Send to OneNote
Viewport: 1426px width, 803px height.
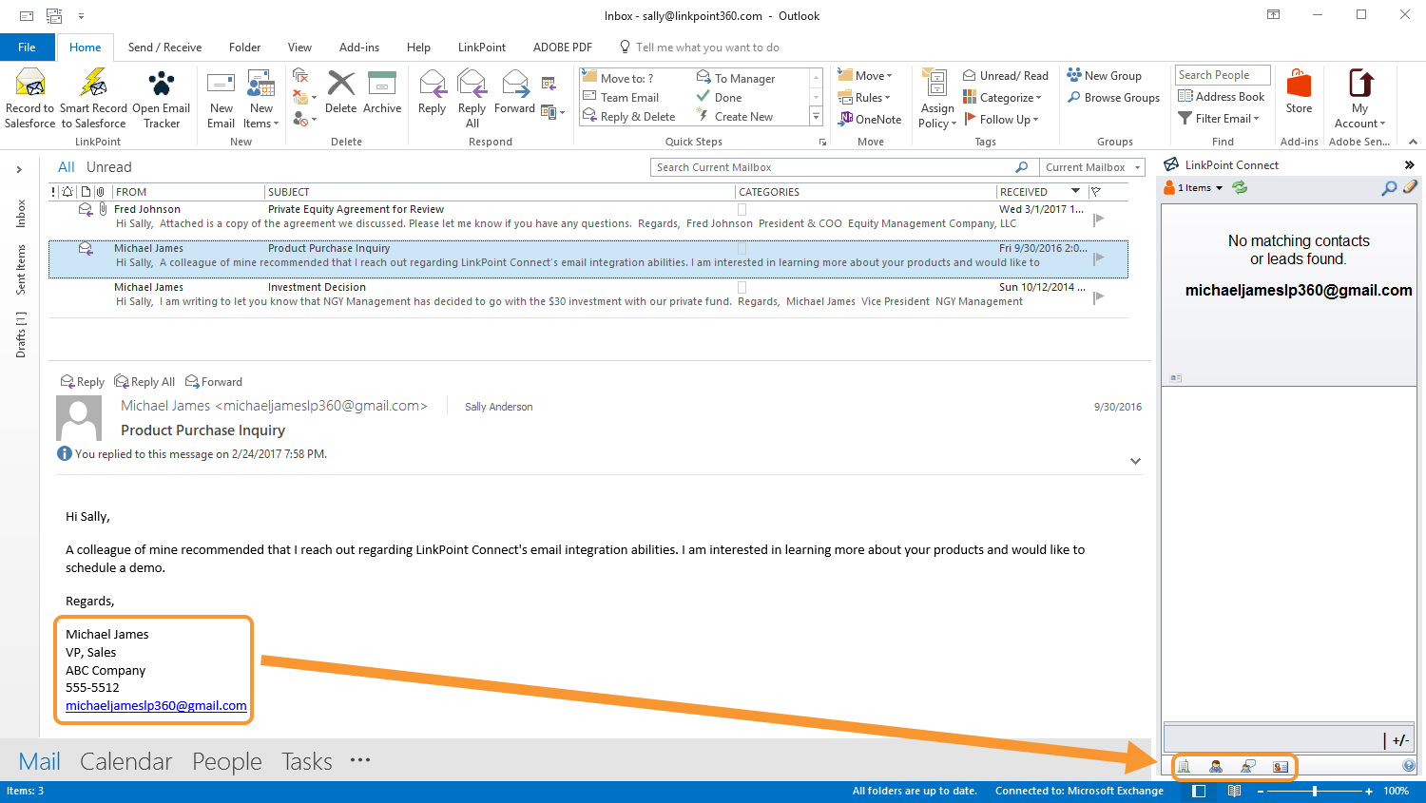click(870, 119)
